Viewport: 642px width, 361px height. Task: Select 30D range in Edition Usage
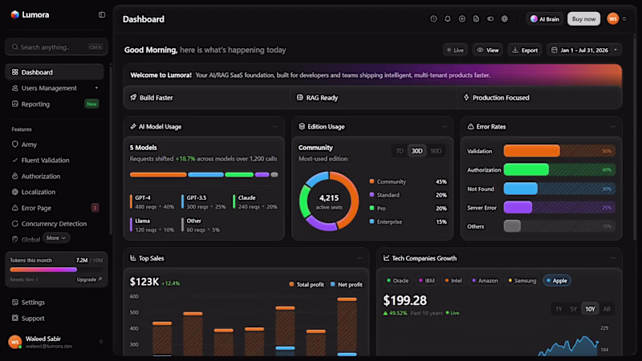416,151
